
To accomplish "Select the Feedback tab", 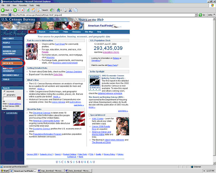I will tap(54, 32).
